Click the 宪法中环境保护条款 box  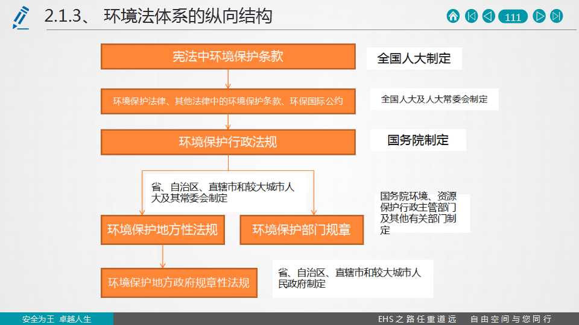(x=228, y=57)
